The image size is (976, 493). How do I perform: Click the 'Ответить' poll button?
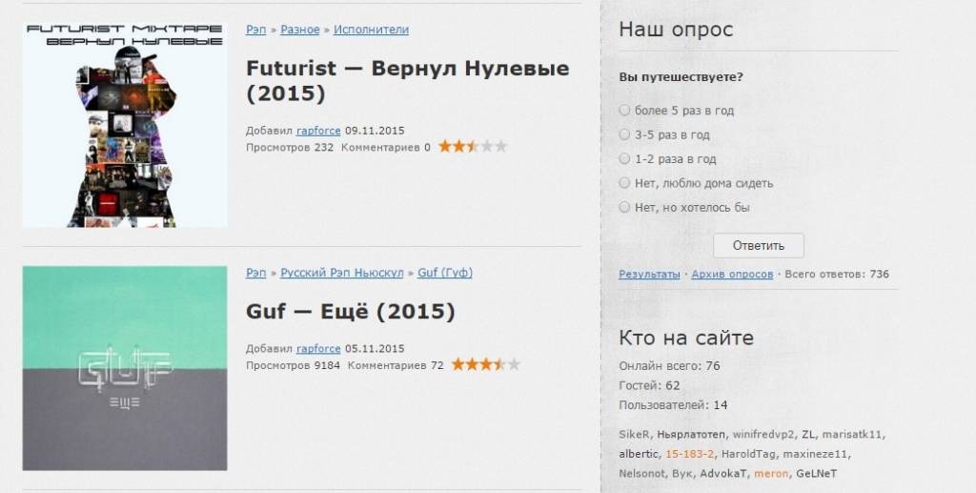[x=758, y=245]
